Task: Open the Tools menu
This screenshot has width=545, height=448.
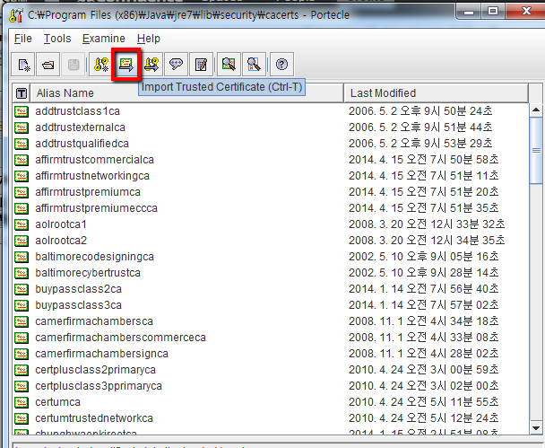Action: coord(57,39)
